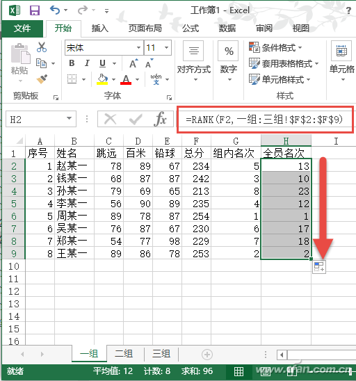This screenshot has width=356, height=381.
Task: Select column F header
Action: [x=196, y=141]
